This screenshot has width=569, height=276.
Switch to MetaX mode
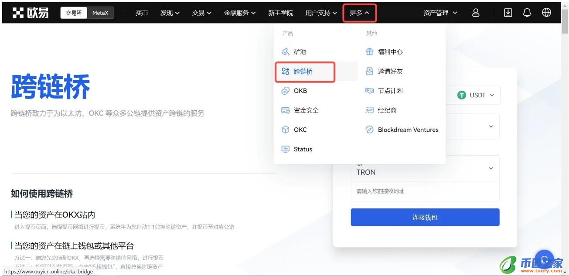[100, 13]
